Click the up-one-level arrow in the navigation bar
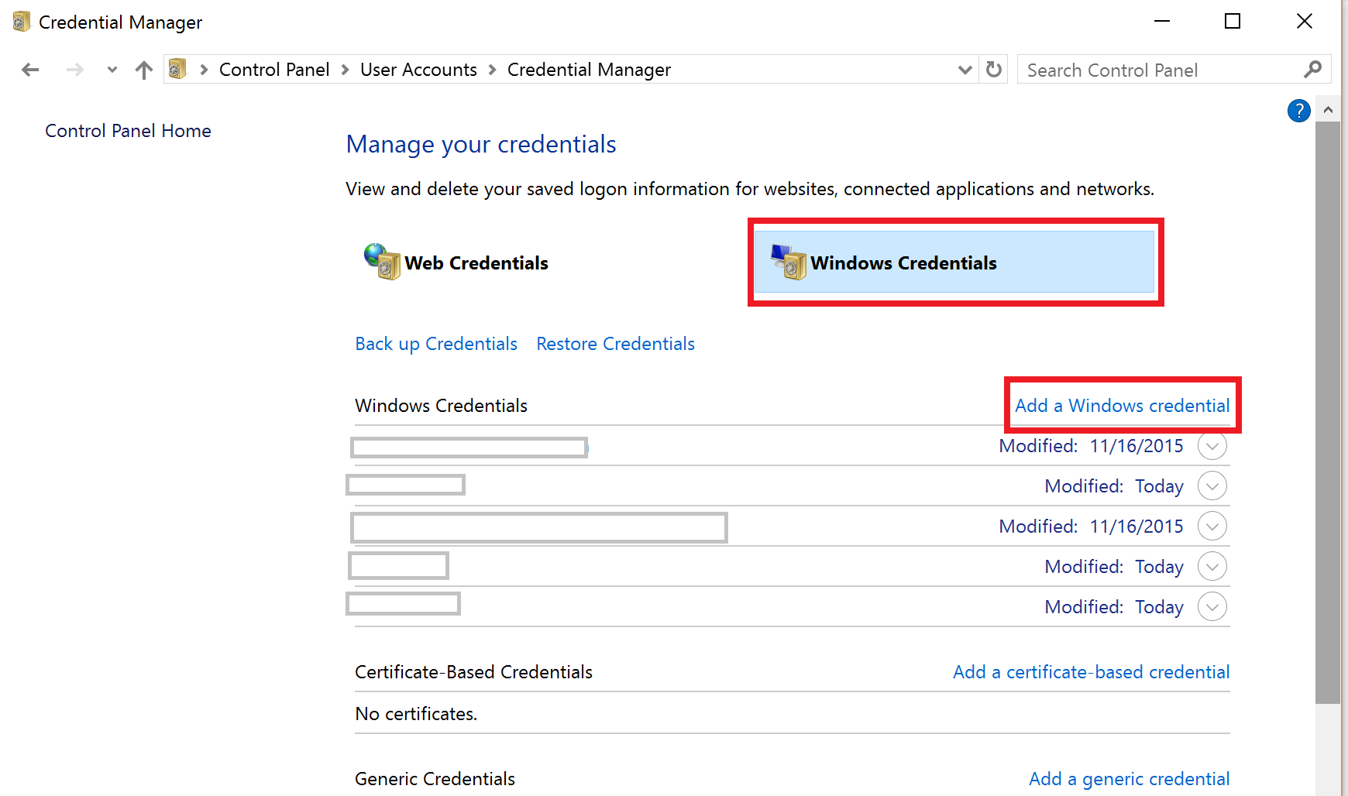The width and height of the screenshot is (1348, 796). [x=143, y=69]
